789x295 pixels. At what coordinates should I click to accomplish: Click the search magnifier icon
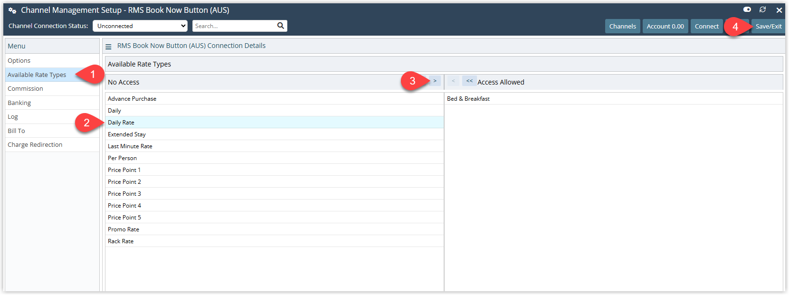280,26
